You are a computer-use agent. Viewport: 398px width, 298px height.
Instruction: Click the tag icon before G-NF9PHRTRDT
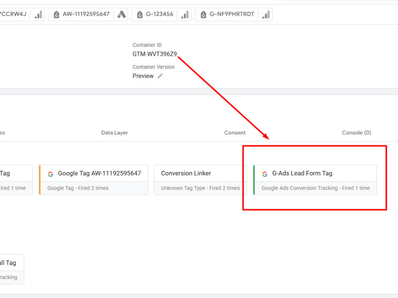point(203,14)
